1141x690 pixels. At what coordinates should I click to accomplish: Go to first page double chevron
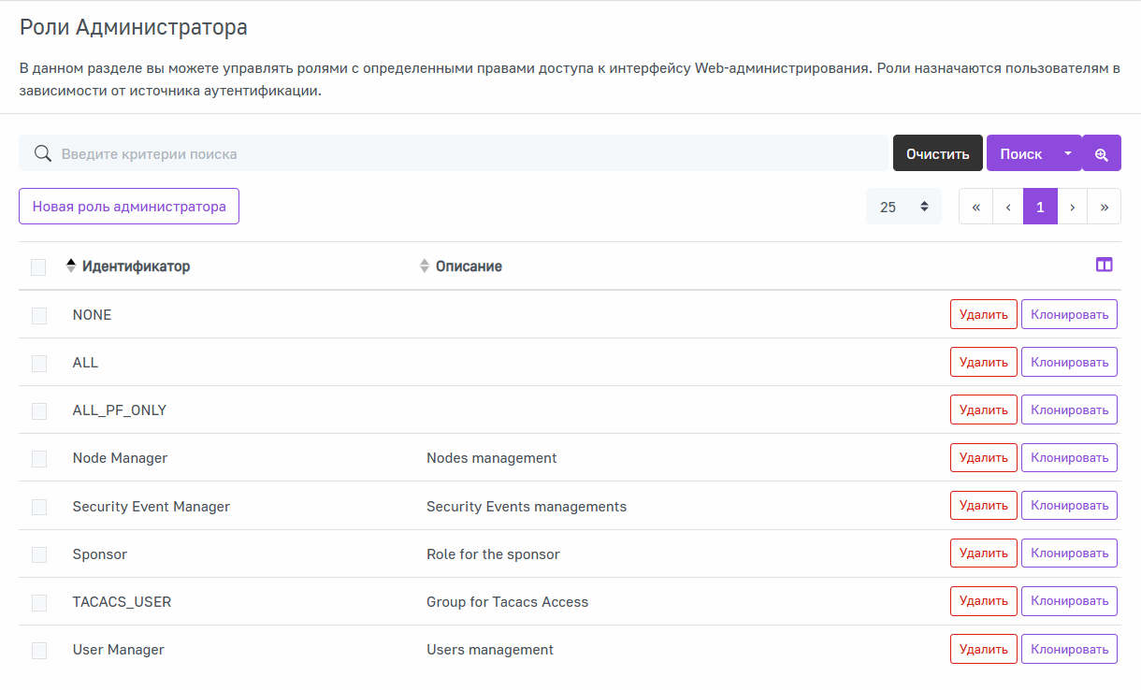pos(975,207)
